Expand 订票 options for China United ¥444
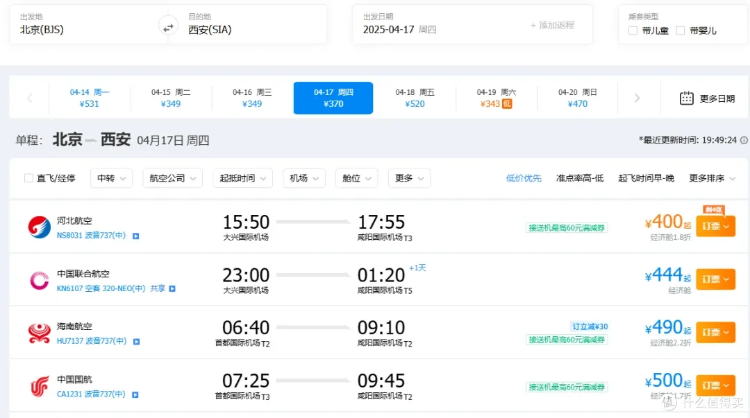Viewport: 750px width, 418px height. [x=715, y=279]
